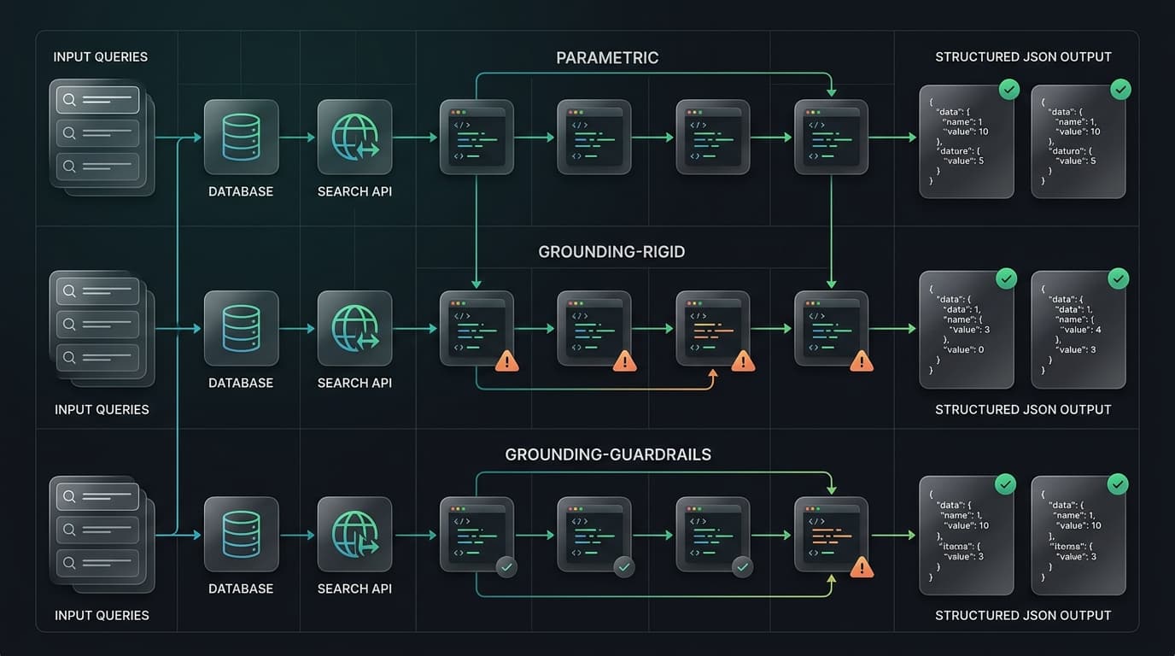Open Parametric JSON card containing "daturo"

click(x=1079, y=142)
